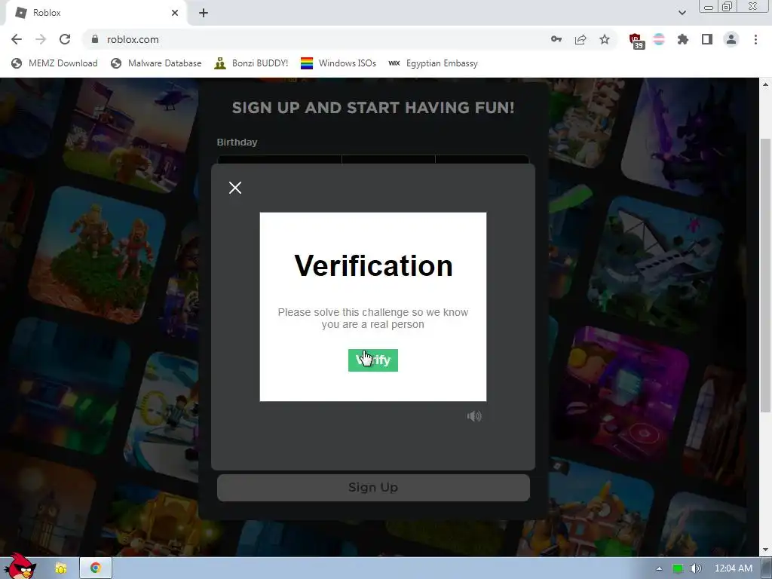Screen dimensions: 772x579
Task: Open the Malware Database bookmark
Action: (156, 63)
